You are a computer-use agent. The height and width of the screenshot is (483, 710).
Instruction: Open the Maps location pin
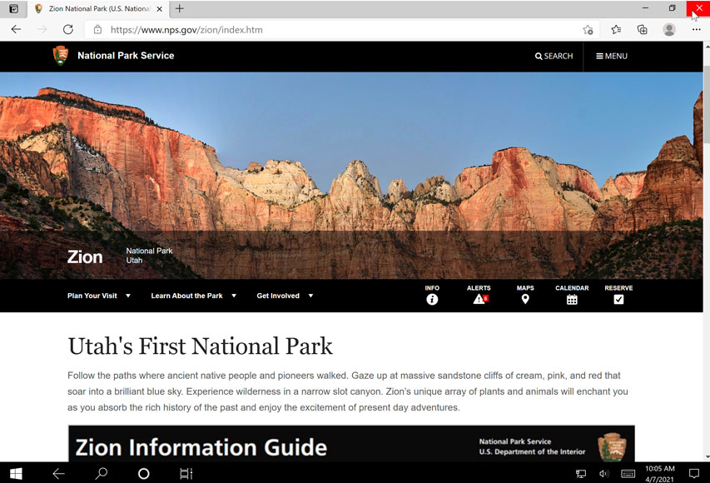pyautogui.click(x=525, y=299)
